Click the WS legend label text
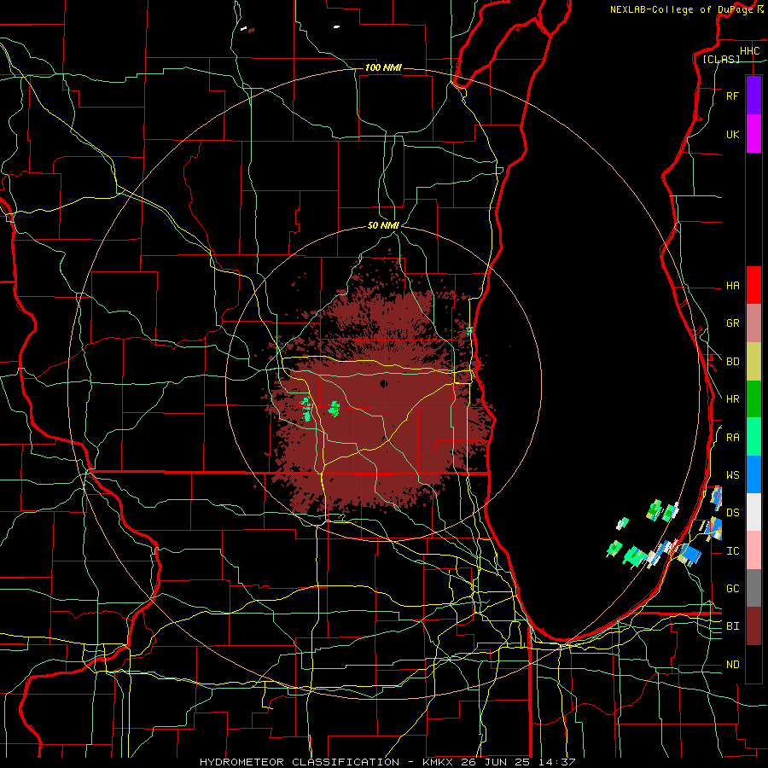Viewport: 768px width, 768px height. coord(732,474)
